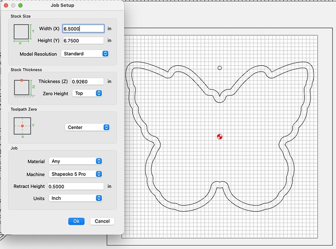This screenshot has width=336, height=249.
Task: Select the small circle above the butterfly
Action: (220, 67)
